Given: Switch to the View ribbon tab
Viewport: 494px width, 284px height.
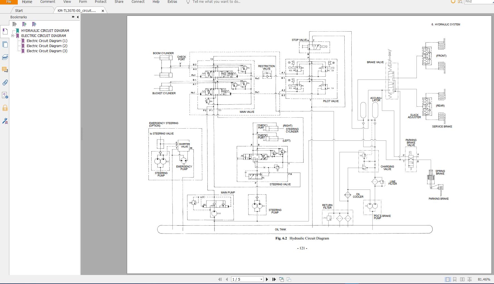Looking at the screenshot, I should pyautogui.click(x=67, y=2).
